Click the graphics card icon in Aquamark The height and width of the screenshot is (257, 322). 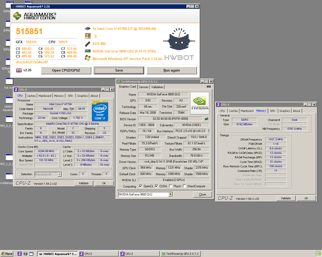(x=88, y=51)
